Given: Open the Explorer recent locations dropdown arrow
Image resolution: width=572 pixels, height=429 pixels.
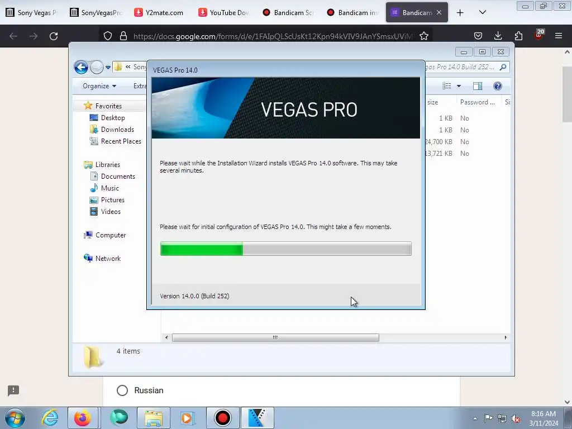Looking at the screenshot, I should (108, 67).
